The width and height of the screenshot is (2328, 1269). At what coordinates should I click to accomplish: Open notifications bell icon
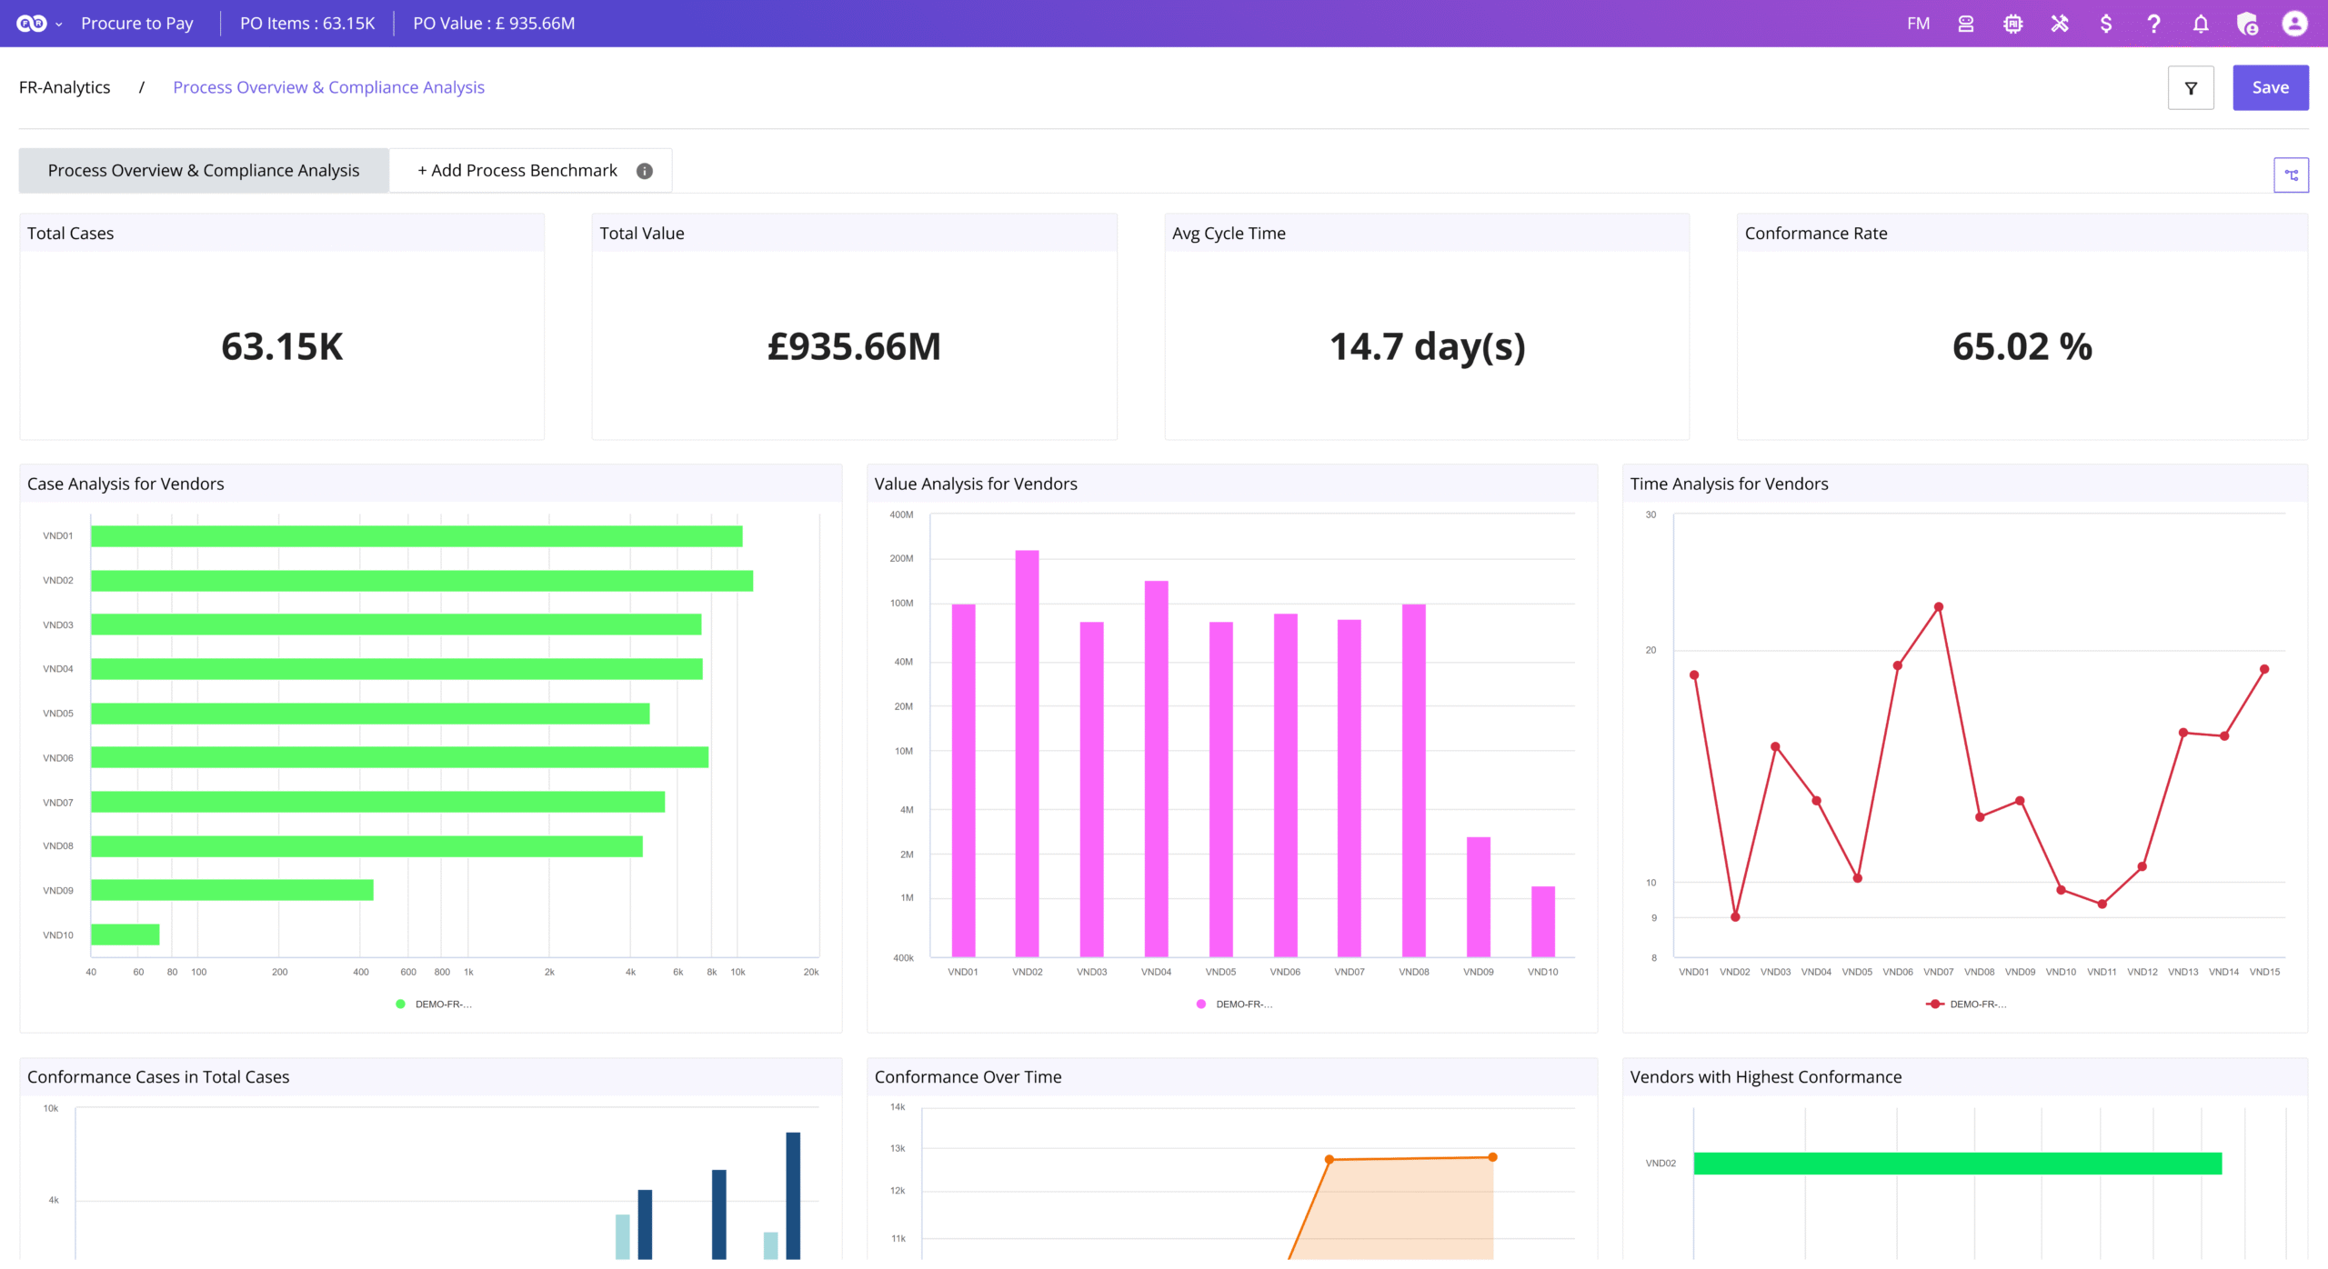coord(2200,24)
